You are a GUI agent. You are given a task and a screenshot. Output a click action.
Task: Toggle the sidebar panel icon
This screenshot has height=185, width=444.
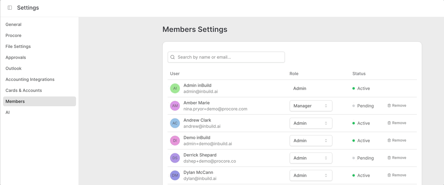click(10, 8)
